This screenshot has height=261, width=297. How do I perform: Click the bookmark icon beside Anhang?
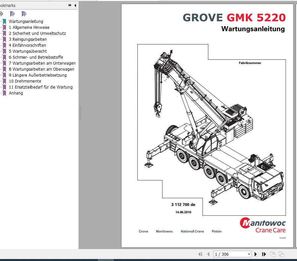point(4,93)
